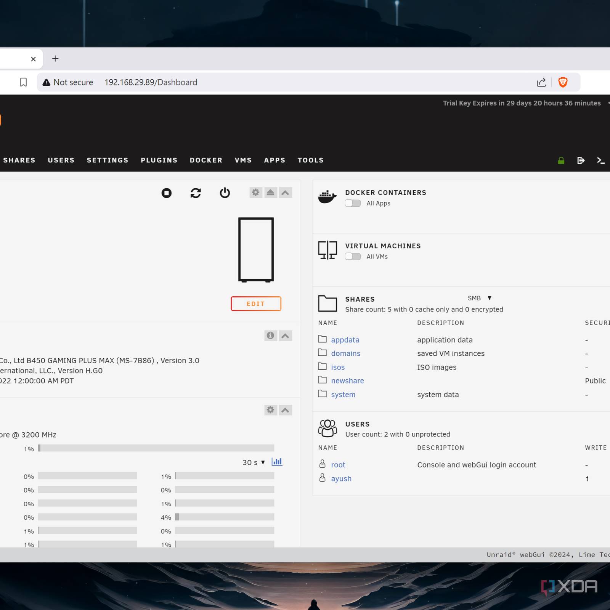Click the browser address bar URL

tap(151, 82)
